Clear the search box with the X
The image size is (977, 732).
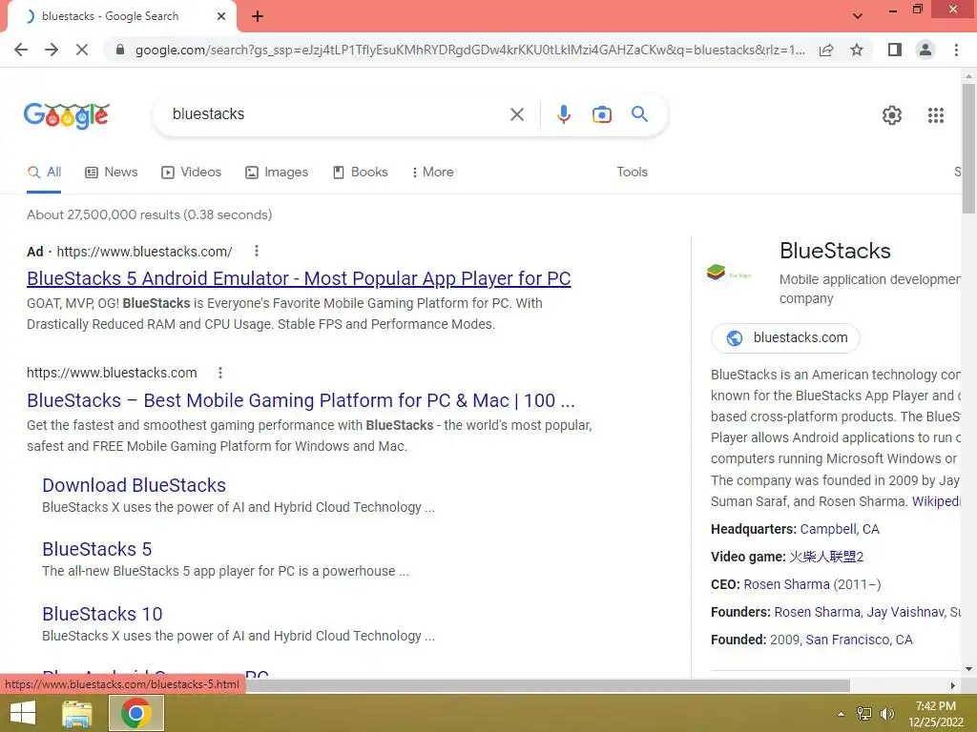click(x=516, y=114)
